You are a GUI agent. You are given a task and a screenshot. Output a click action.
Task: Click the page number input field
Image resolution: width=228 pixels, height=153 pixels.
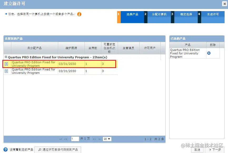point(75,139)
